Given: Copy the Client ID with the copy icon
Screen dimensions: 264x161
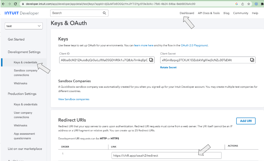Looking at the screenshot, I should point(151,60).
